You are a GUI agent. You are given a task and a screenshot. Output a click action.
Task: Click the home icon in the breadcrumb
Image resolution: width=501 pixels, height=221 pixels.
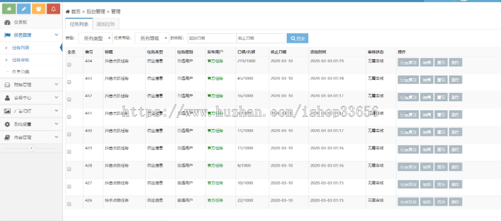point(68,12)
